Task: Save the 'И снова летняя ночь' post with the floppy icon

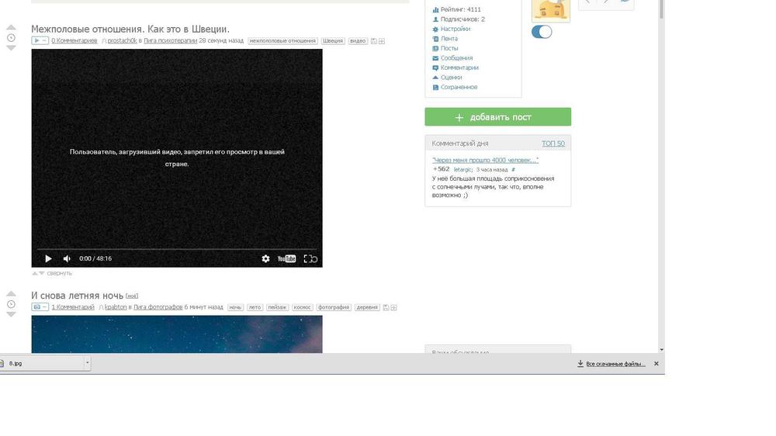Action: (386, 307)
